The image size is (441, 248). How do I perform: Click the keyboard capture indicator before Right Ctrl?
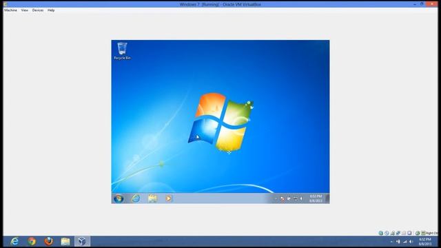pyautogui.click(x=423, y=233)
